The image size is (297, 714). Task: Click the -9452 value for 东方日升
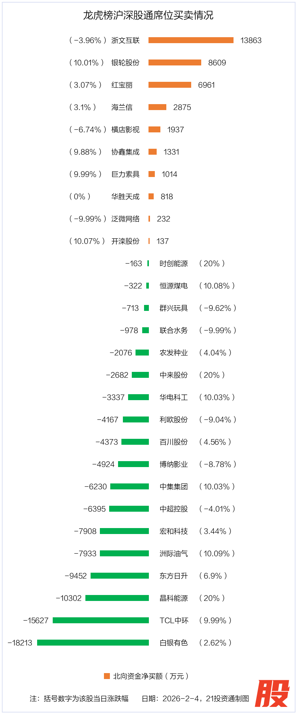[x=76, y=576]
